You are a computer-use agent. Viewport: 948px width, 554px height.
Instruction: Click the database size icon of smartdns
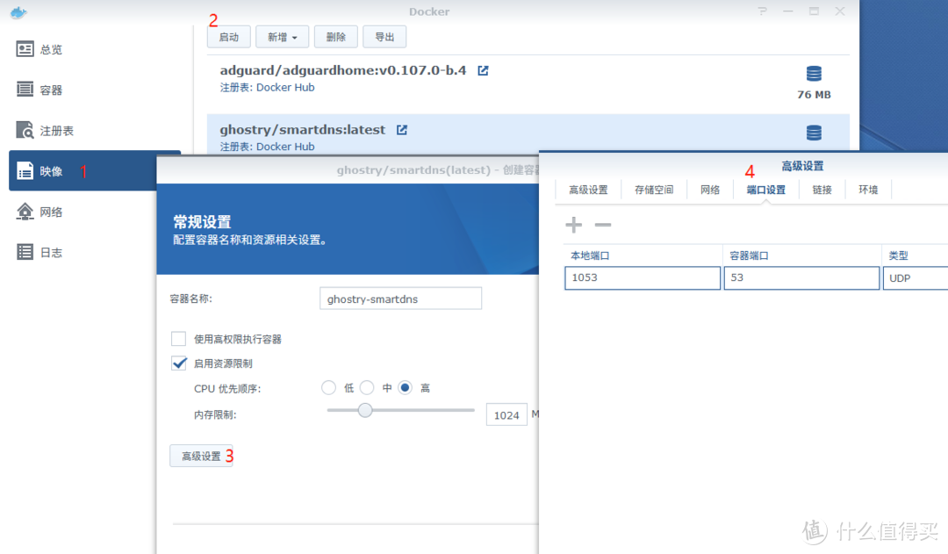(814, 133)
